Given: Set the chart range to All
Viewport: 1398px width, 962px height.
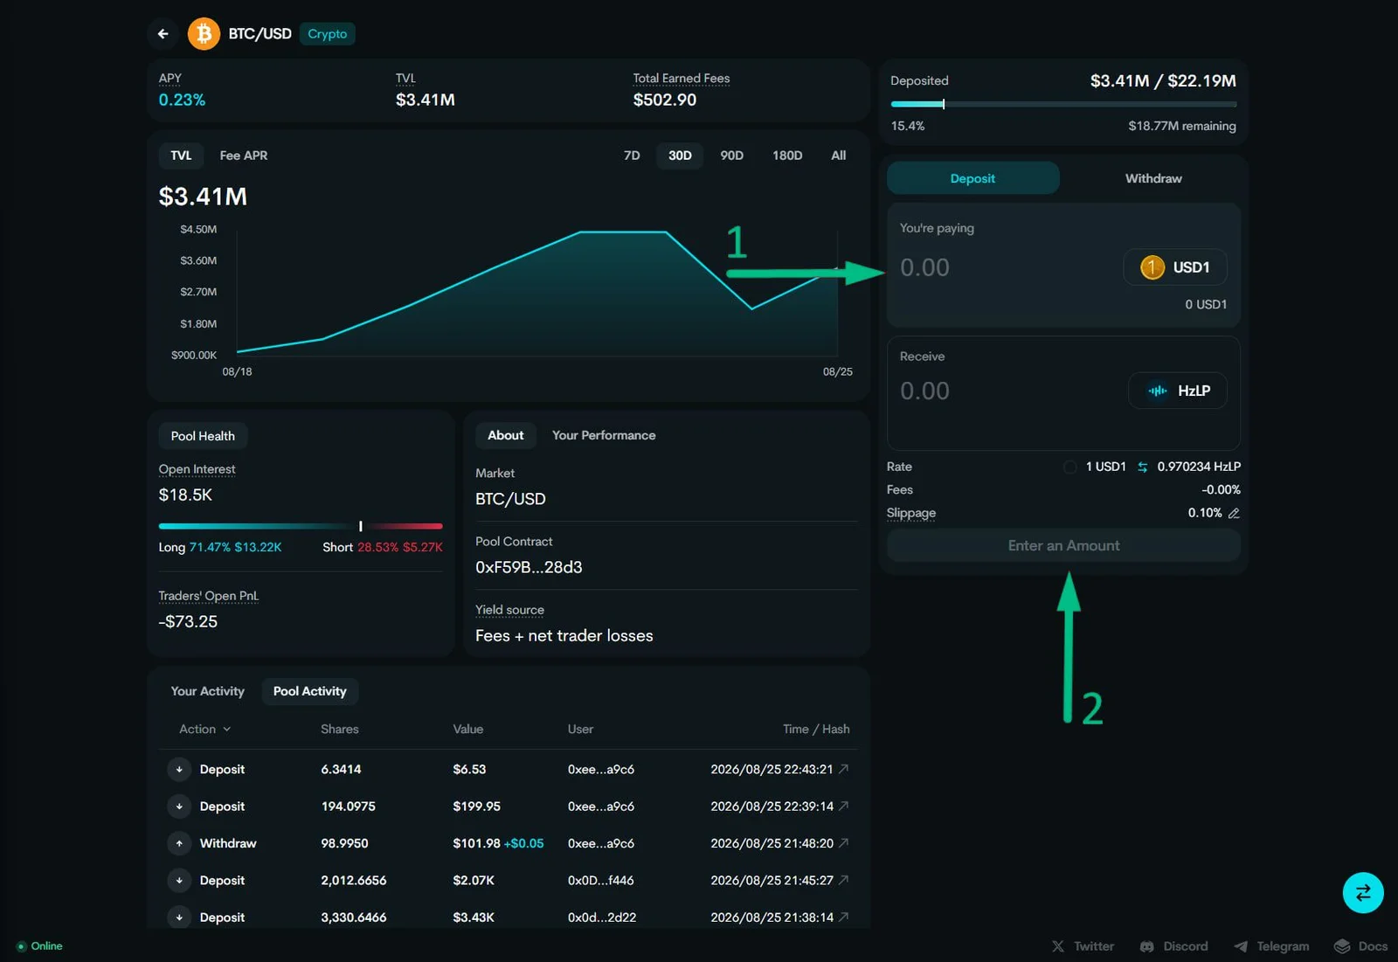Looking at the screenshot, I should 839,156.
